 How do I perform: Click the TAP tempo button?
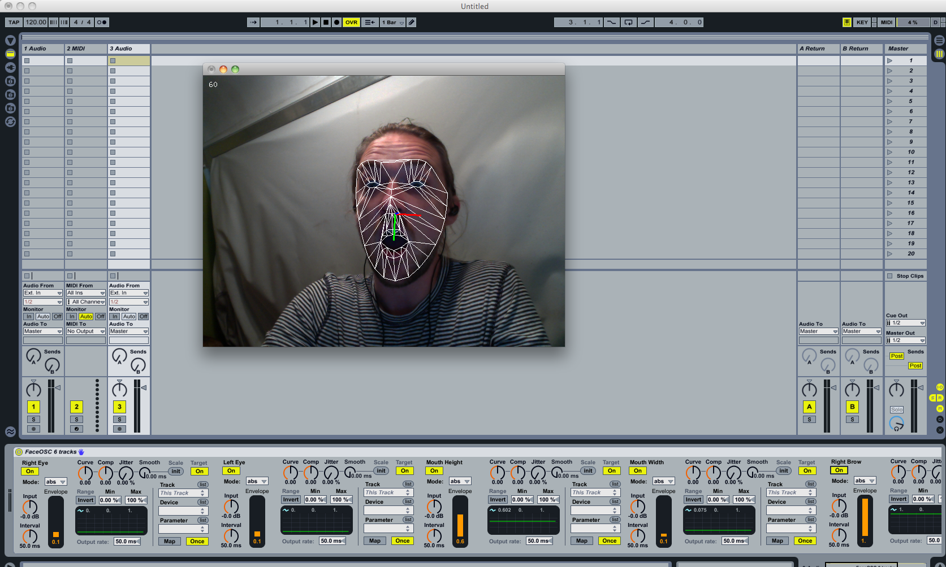(14, 23)
